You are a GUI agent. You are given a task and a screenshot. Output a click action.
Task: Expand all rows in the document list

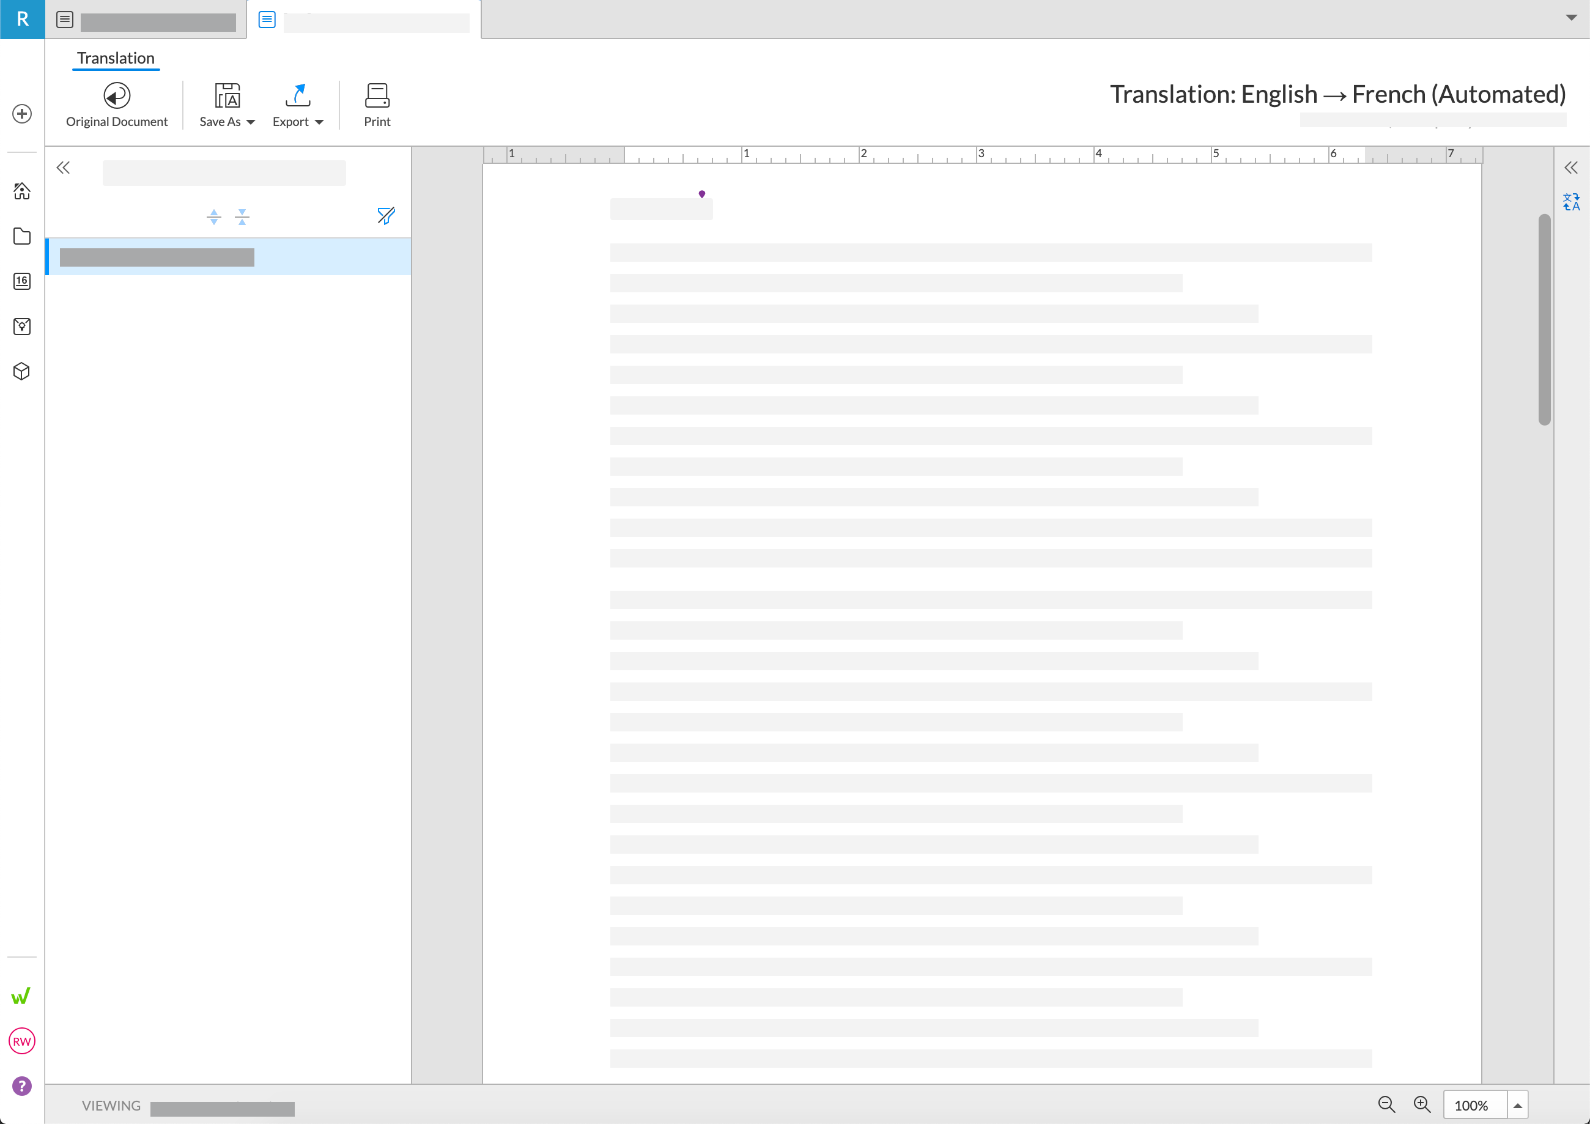(214, 216)
